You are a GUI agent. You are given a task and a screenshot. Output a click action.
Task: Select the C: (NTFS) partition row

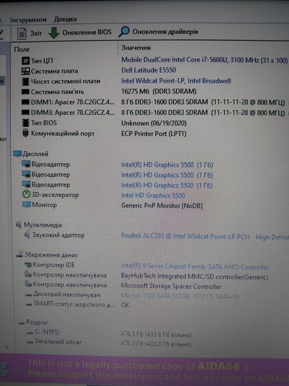(110, 333)
